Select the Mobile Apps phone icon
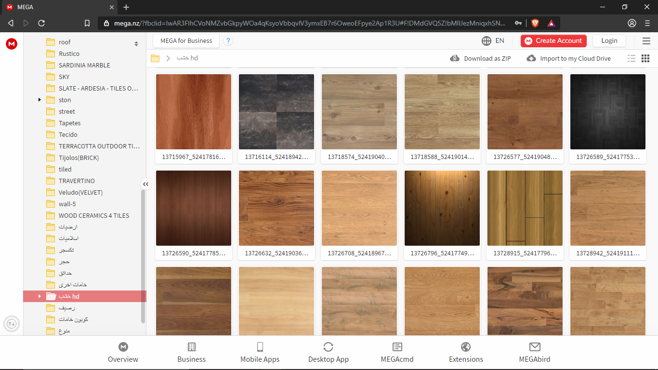Screen dimensions: 658x370 coord(260,346)
